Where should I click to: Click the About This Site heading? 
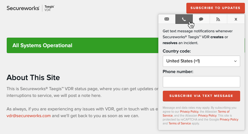tap(33, 78)
